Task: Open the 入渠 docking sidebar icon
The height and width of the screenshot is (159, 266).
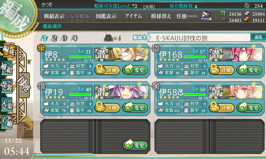Action: coord(6,104)
